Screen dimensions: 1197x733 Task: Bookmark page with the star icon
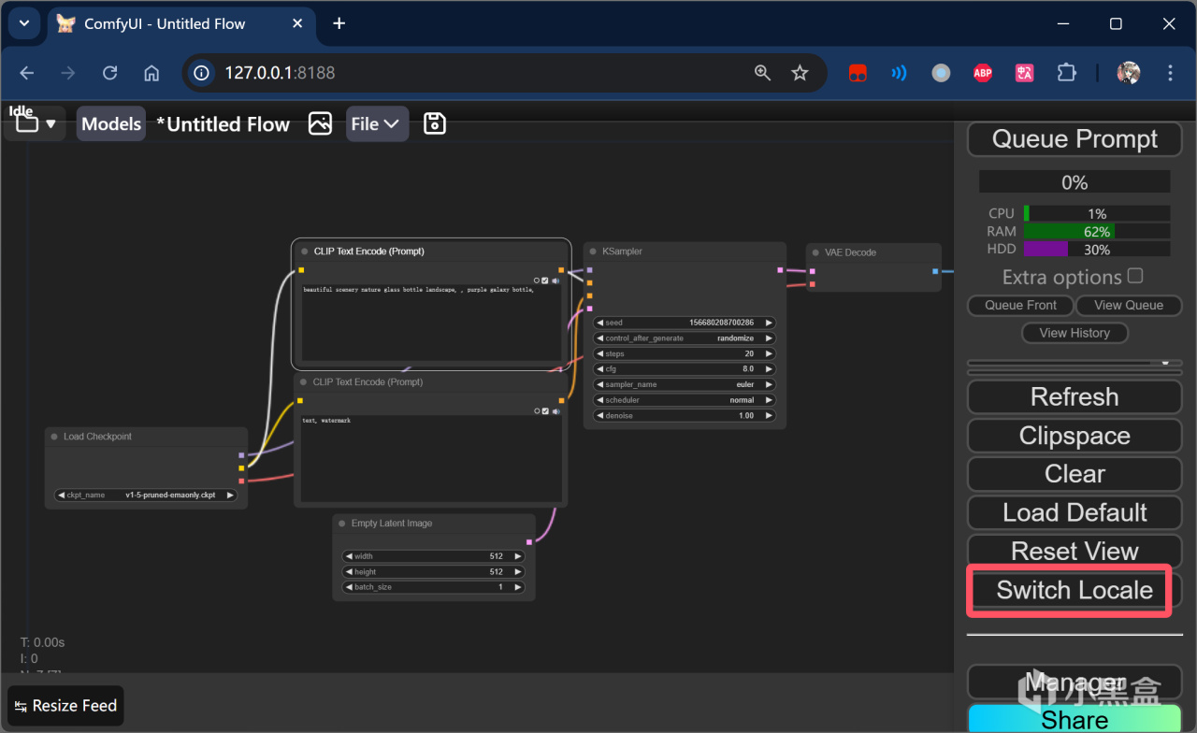coord(800,73)
